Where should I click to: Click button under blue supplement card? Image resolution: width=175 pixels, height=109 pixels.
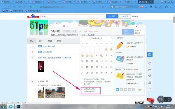pos(131,64)
